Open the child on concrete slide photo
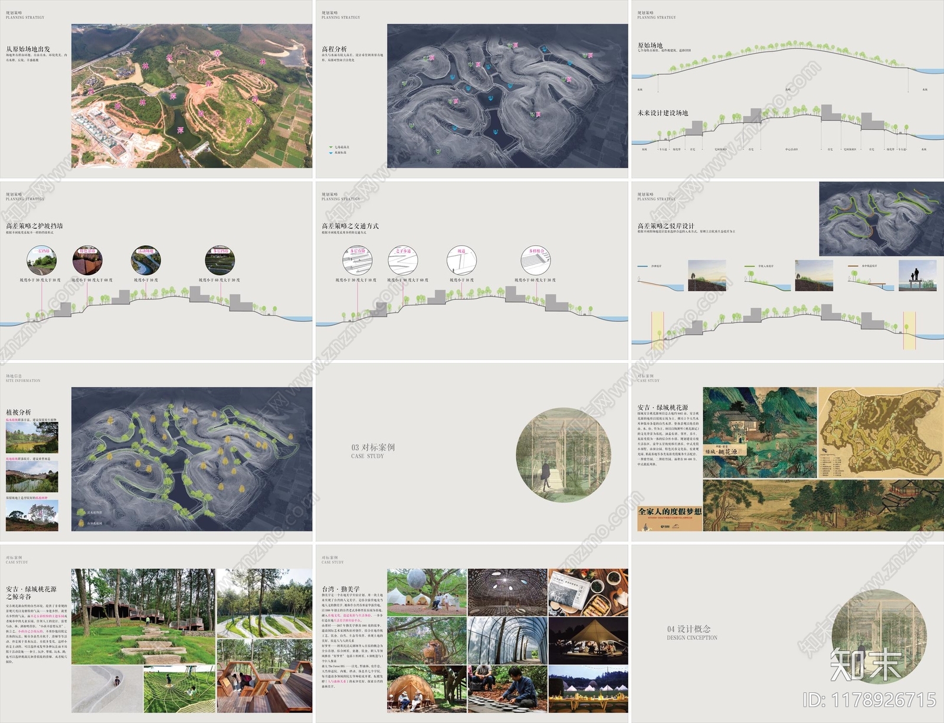Screen dimensions: 944x723 click(107, 689)
